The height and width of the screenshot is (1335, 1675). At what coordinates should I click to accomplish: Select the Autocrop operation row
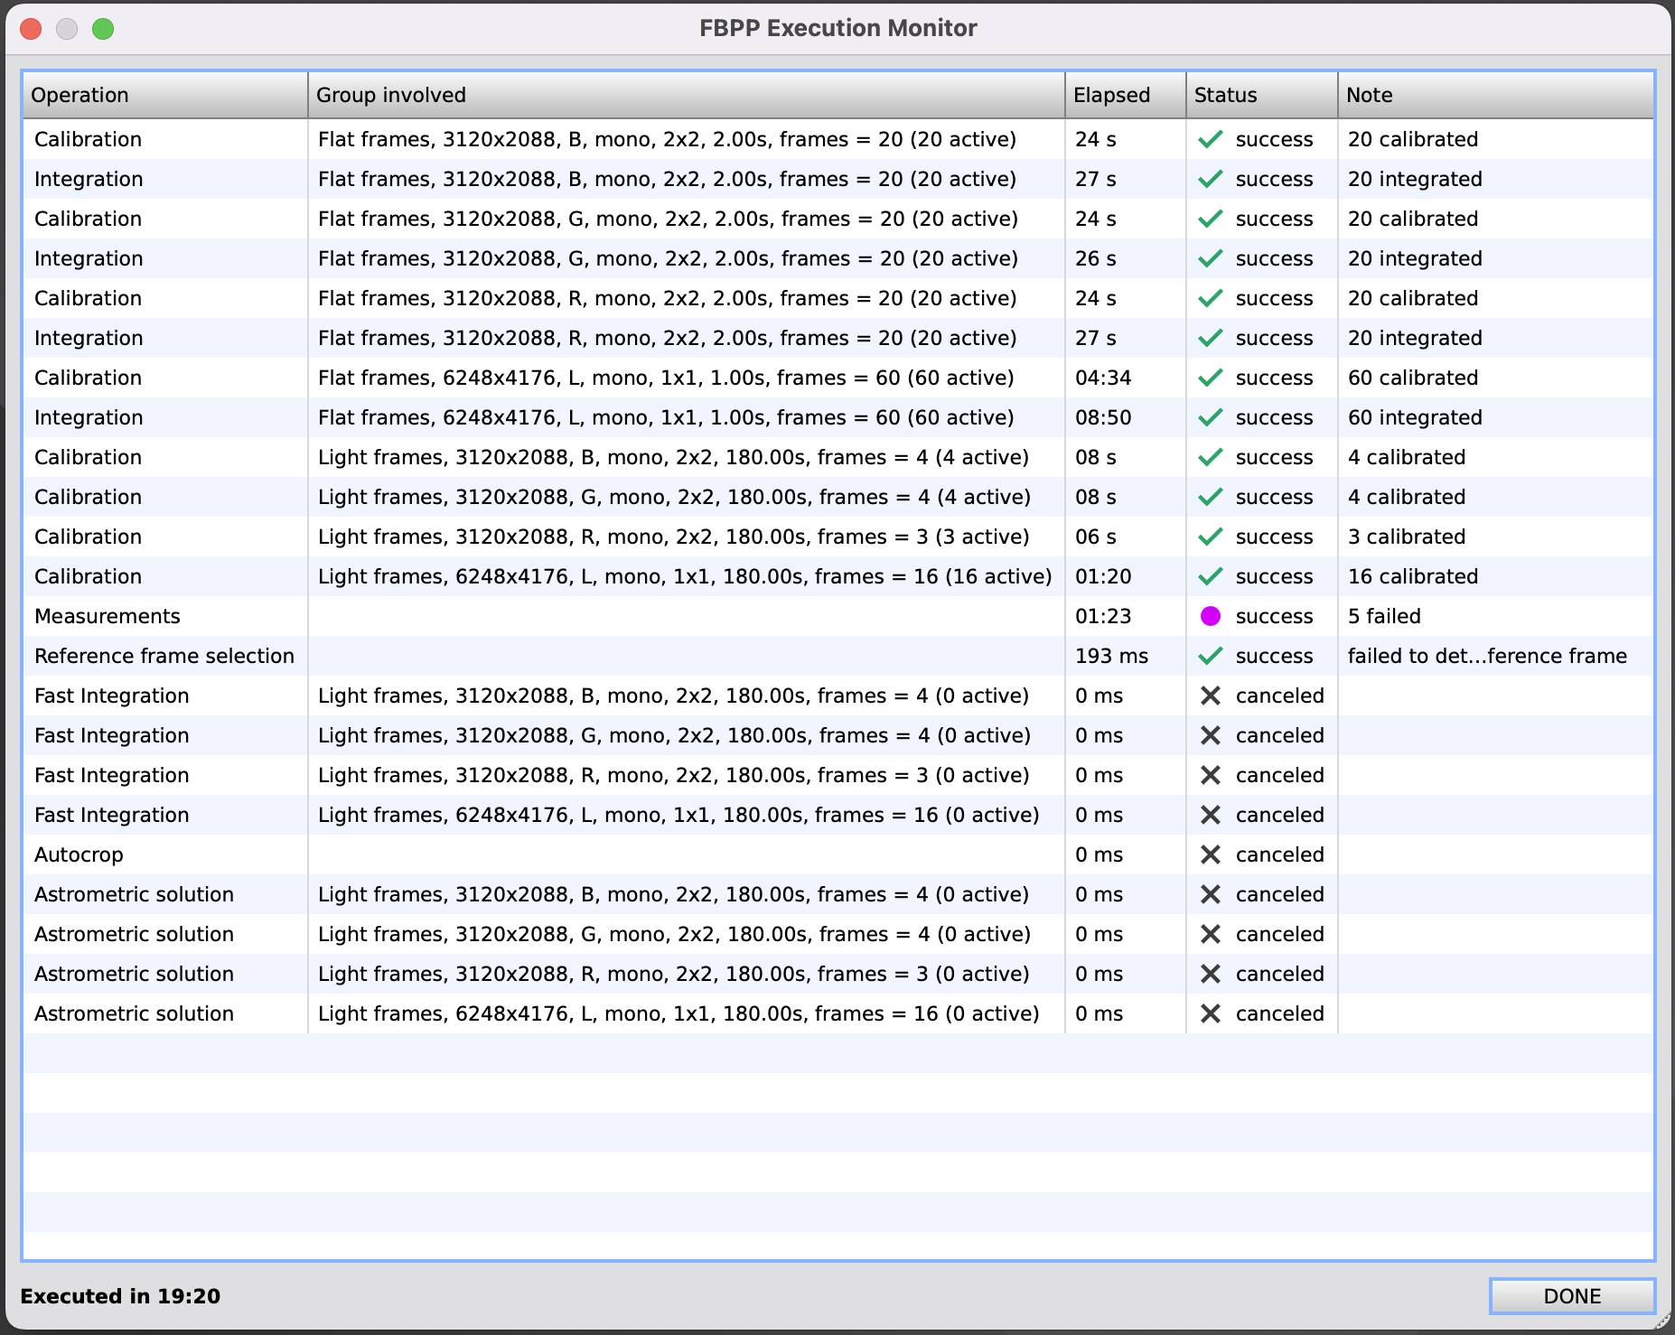[x=79, y=854]
